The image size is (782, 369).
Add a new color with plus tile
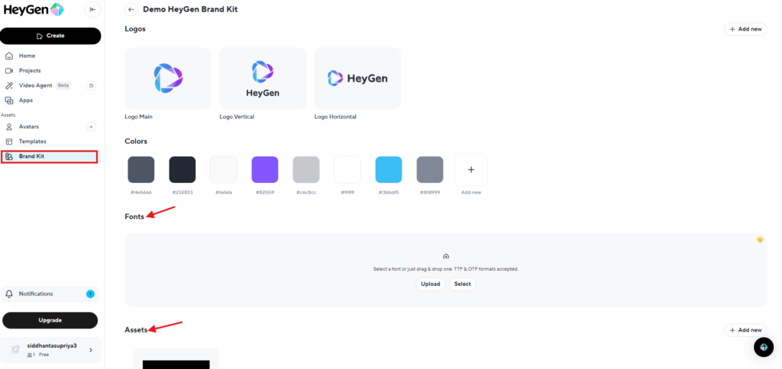(471, 170)
